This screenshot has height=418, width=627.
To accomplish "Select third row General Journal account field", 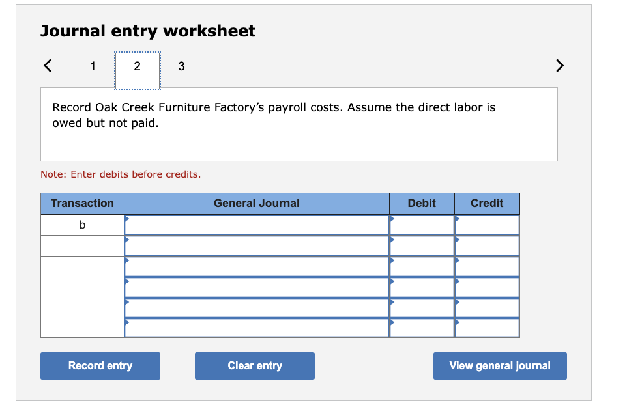I will coord(257,266).
